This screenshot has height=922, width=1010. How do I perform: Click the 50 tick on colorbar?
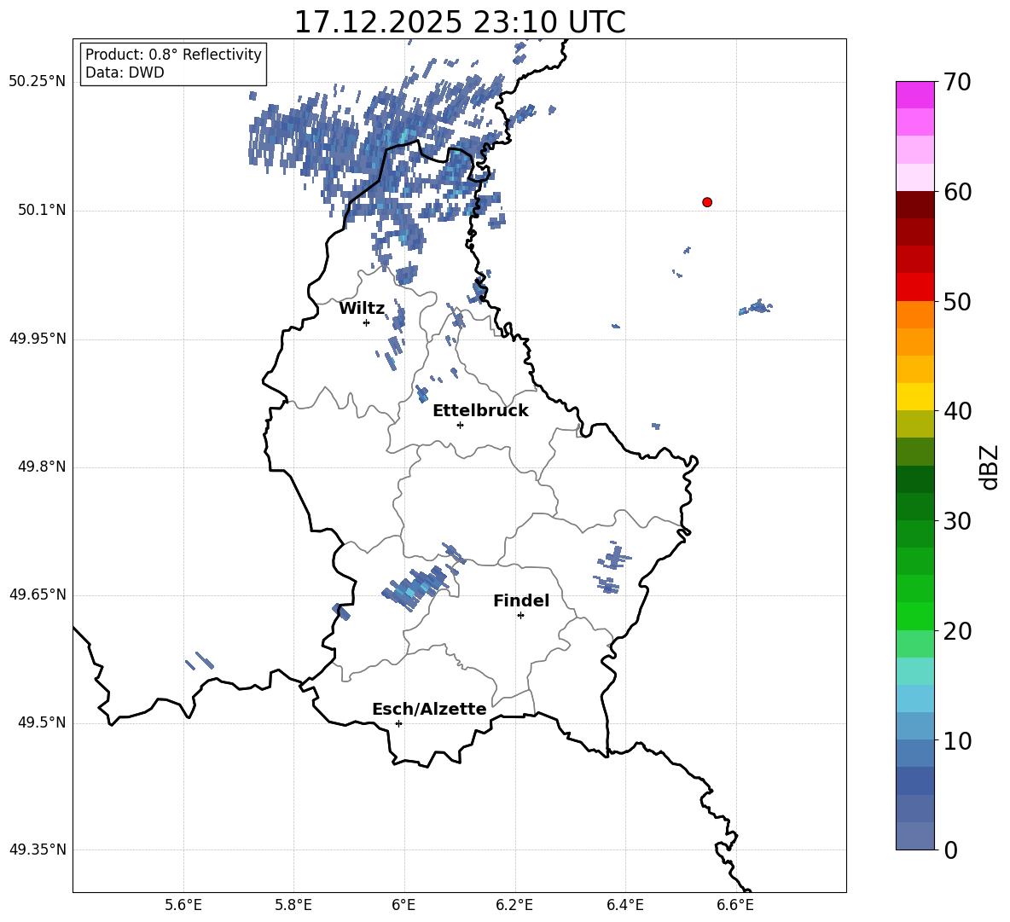pos(957,301)
